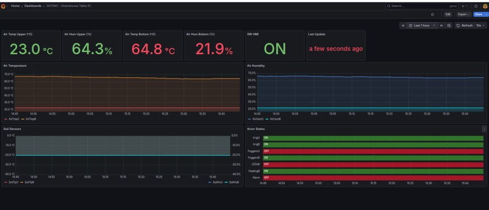
Task: Click the 64.3% stat value
Action: 92,49
